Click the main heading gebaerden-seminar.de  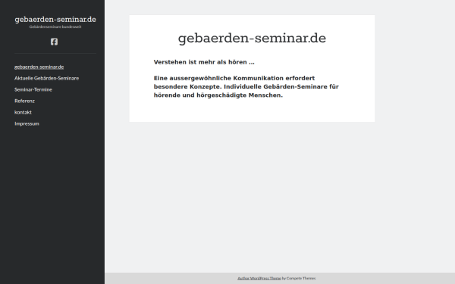[252, 39]
